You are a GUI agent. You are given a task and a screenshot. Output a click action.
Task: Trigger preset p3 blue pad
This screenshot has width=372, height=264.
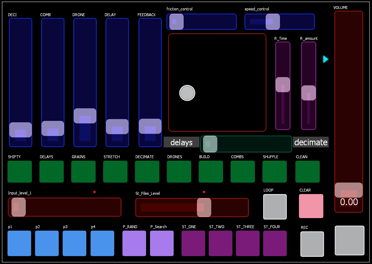[74, 243]
